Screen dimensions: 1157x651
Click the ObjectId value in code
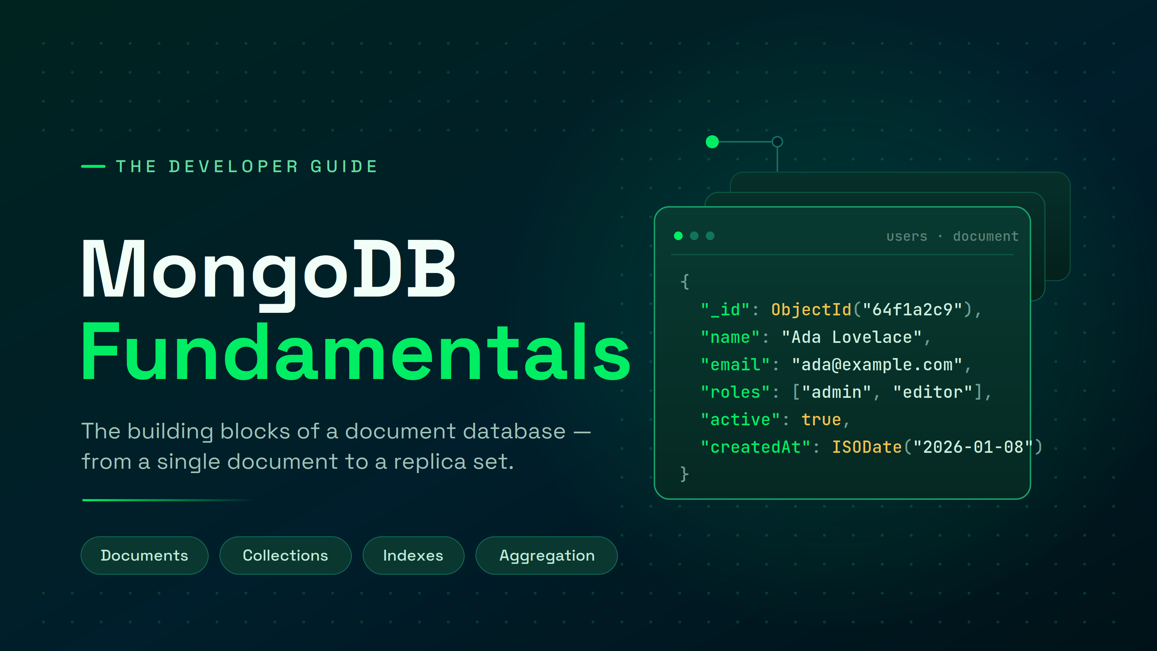[871, 310]
